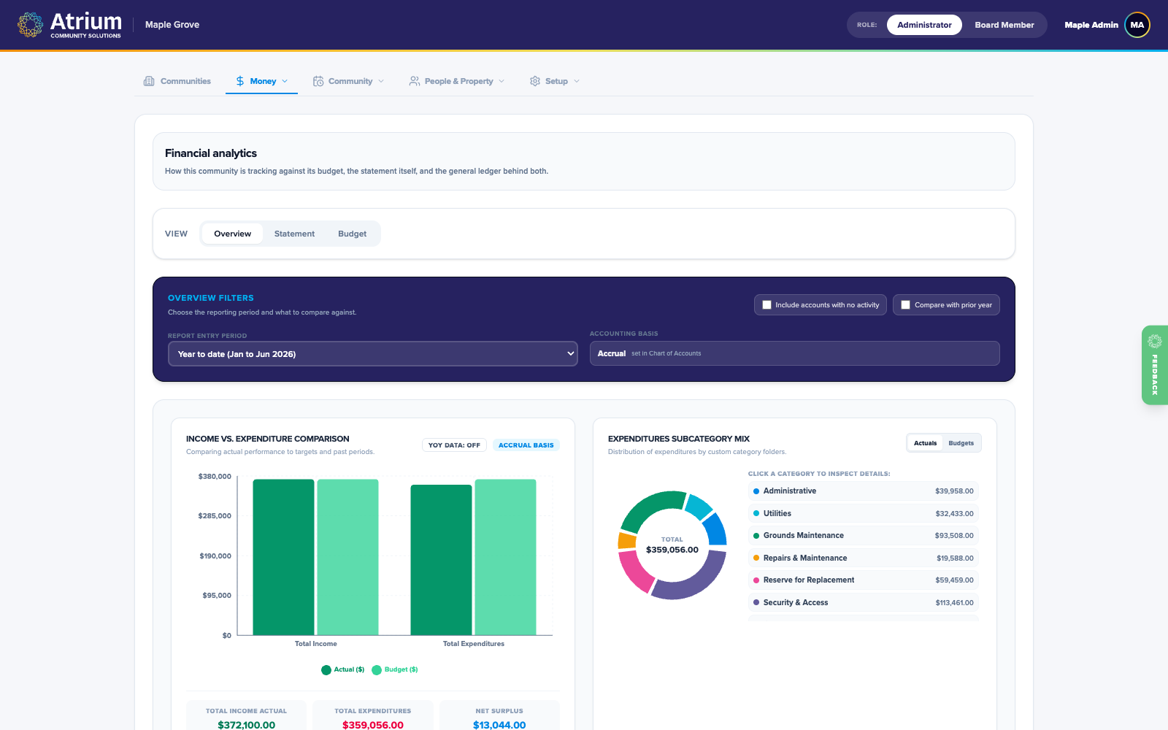
Task: Open the Money nav label
Action: coord(263,81)
